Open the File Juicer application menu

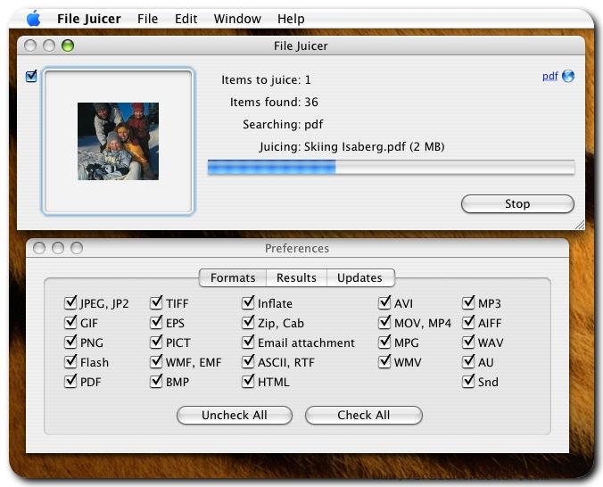[89, 19]
